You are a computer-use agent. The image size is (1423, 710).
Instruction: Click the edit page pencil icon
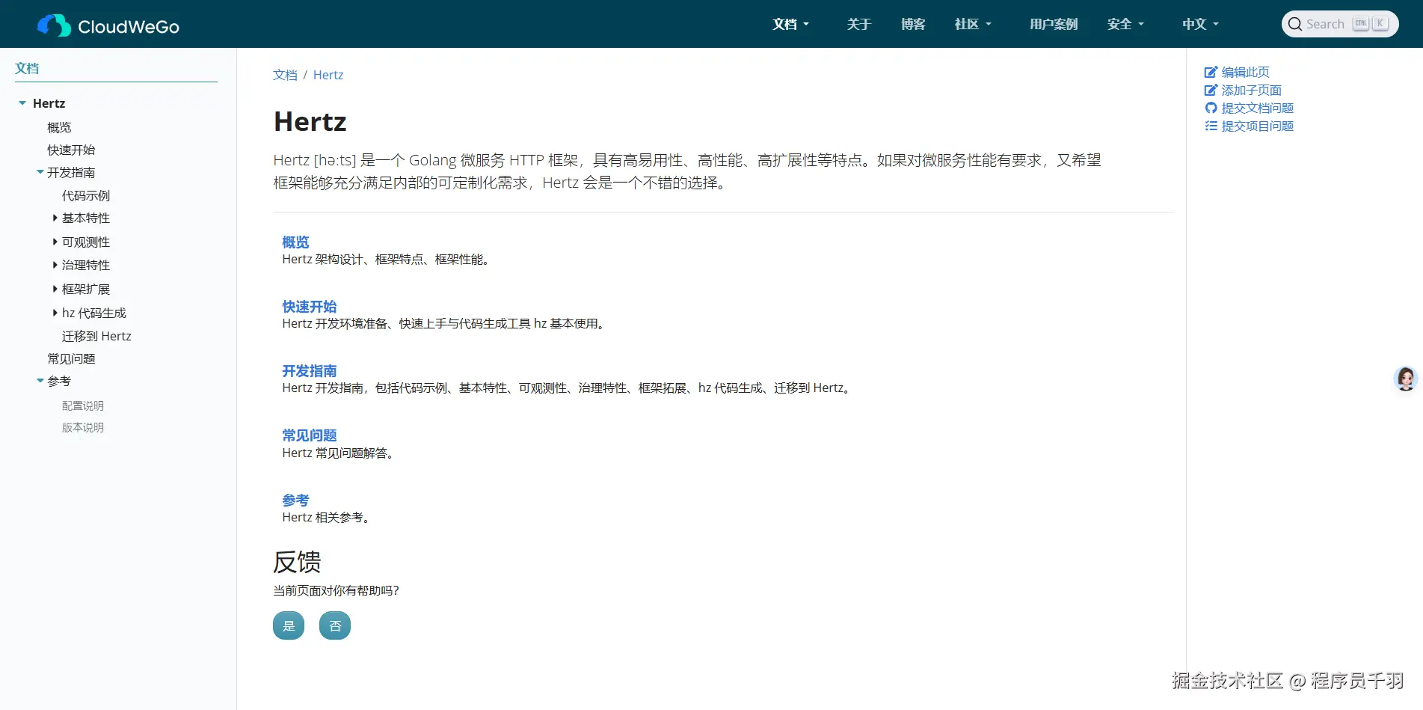pyautogui.click(x=1211, y=73)
